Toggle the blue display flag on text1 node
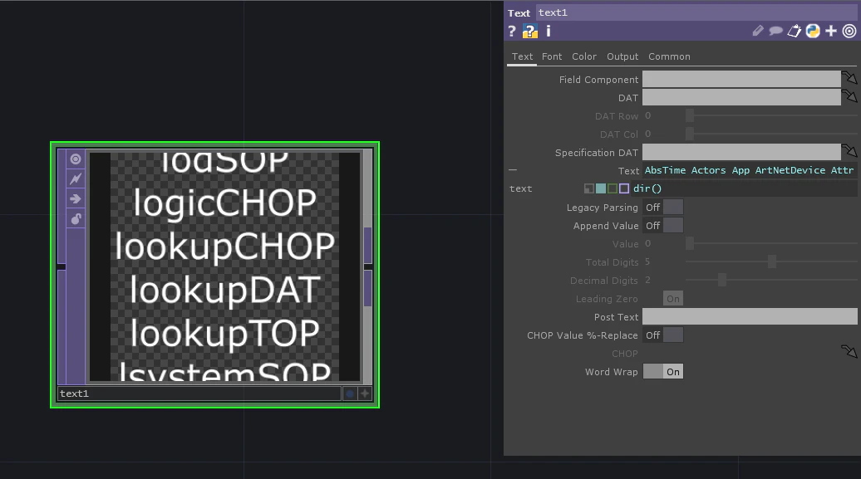 coord(350,393)
